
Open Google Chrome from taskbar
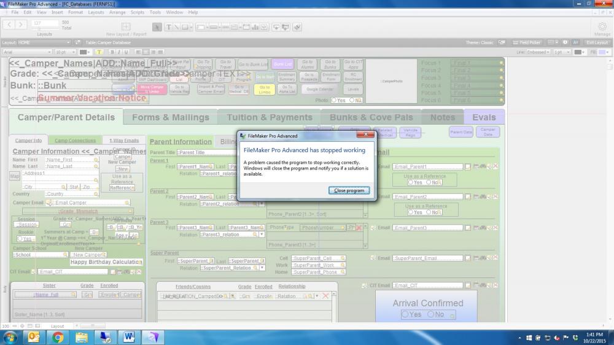point(58,337)
